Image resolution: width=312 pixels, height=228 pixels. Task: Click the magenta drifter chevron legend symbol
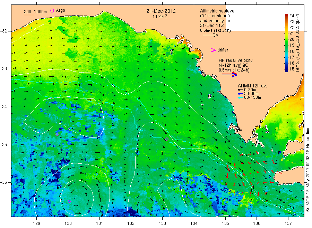coord(213,50)
